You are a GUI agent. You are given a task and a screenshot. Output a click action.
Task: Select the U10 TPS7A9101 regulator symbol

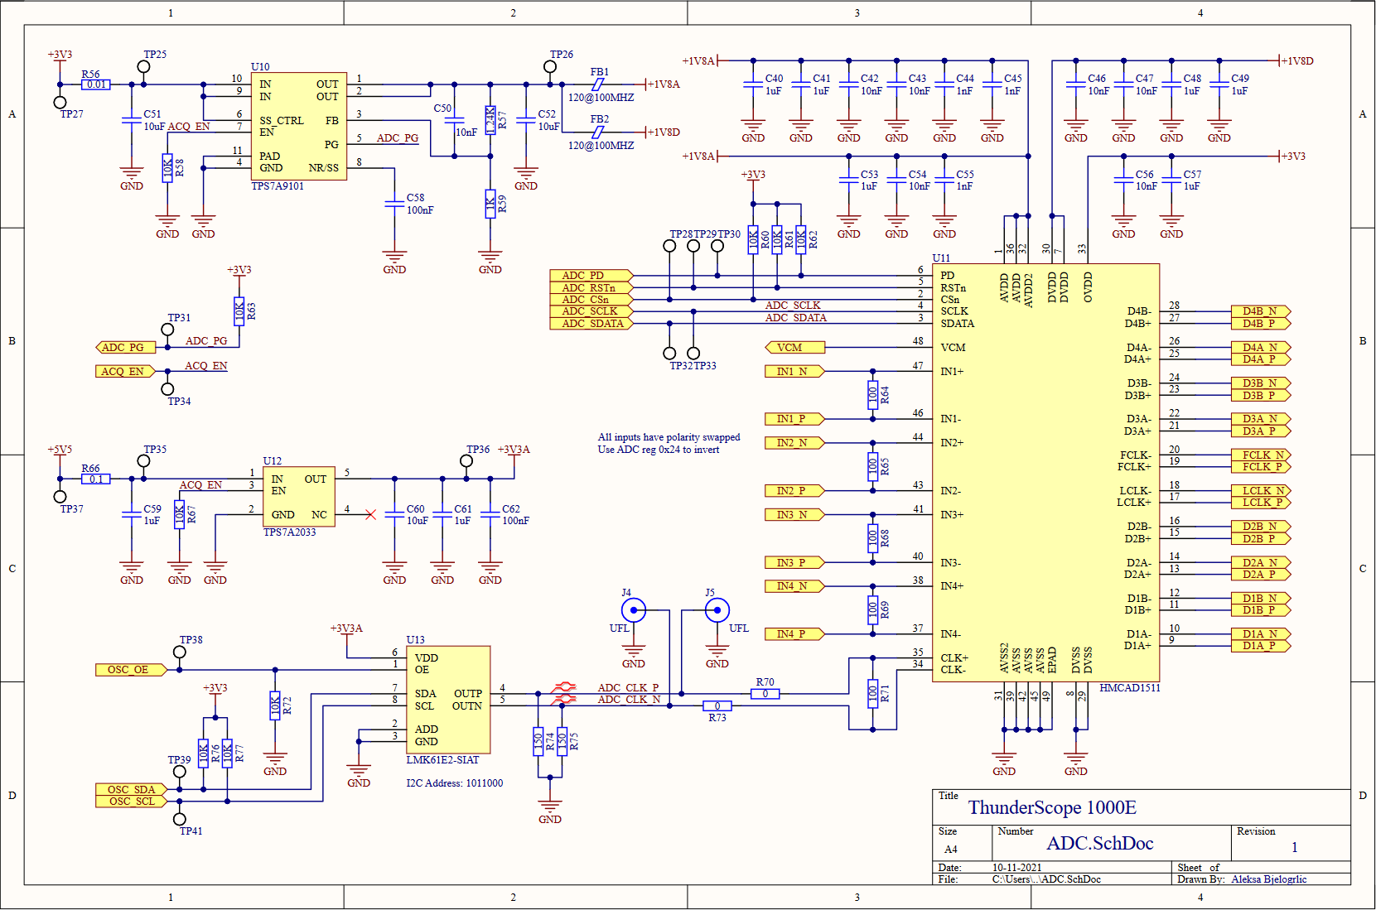pos(299,126)
